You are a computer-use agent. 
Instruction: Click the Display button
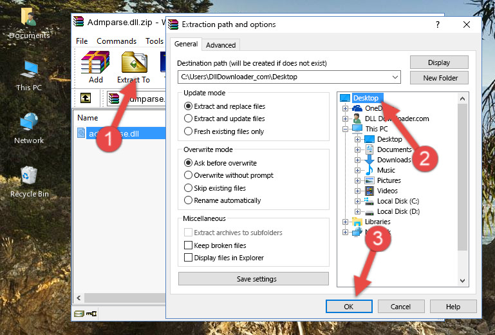tap(439, 62)
